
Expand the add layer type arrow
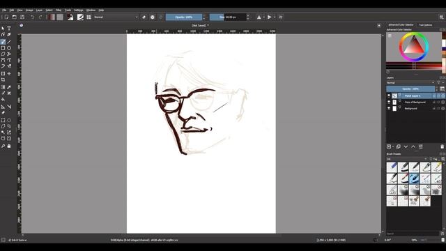[393, 146]
